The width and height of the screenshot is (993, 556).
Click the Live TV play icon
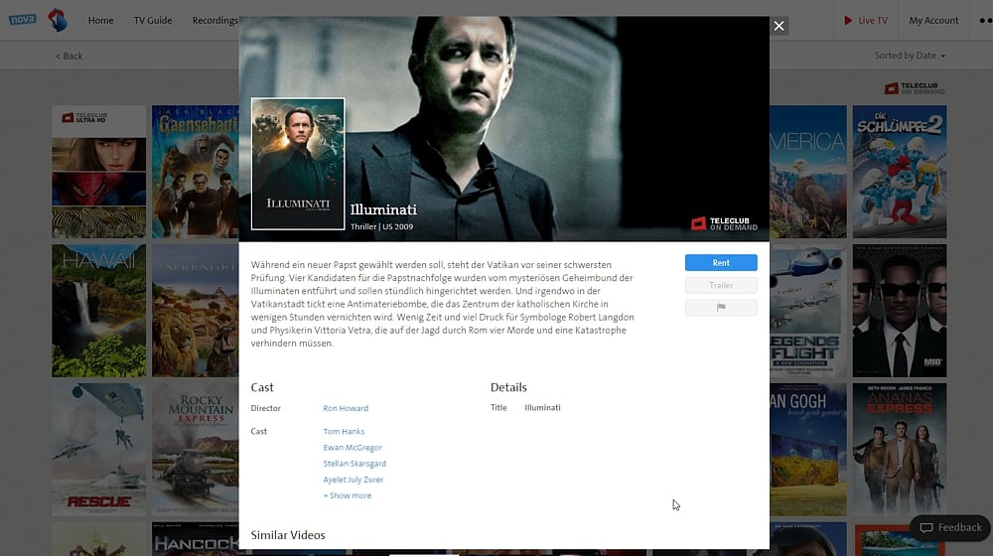[x=847, y=20]
